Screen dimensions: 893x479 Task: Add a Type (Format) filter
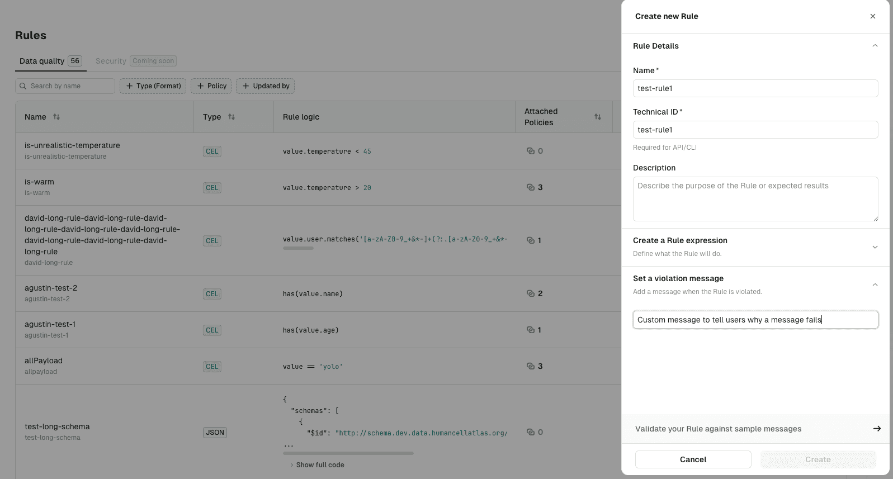pyautogui.click(x=153, y=86)
